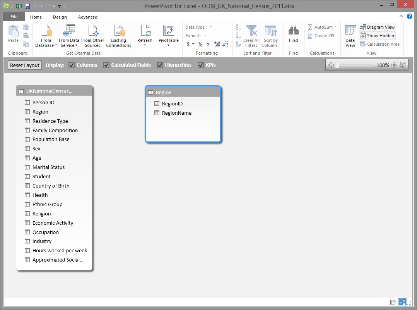The width and height of the screenshot is (417, 310).
Task: Expand the AutoSum dropdown
Action: (x=336, y=27)
